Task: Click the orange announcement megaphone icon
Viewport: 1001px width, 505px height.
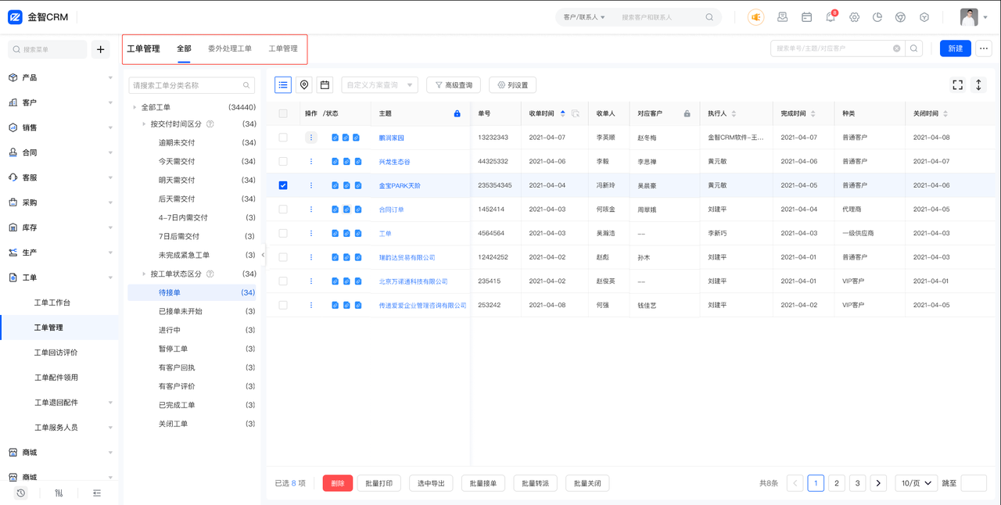Action: click(x=755, y=17)
